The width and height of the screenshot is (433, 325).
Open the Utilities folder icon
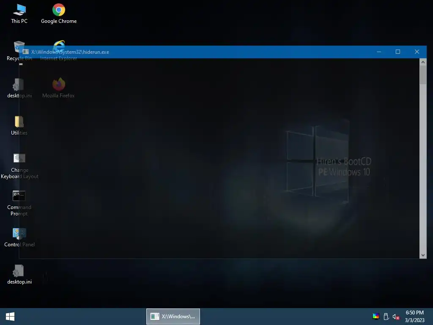[x=19, y=125]
